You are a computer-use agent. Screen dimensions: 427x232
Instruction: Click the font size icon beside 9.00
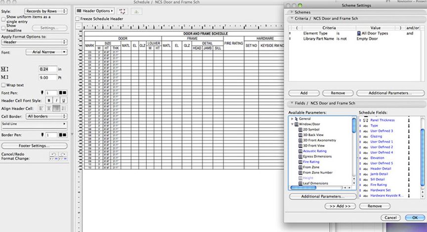coord(4,78)
